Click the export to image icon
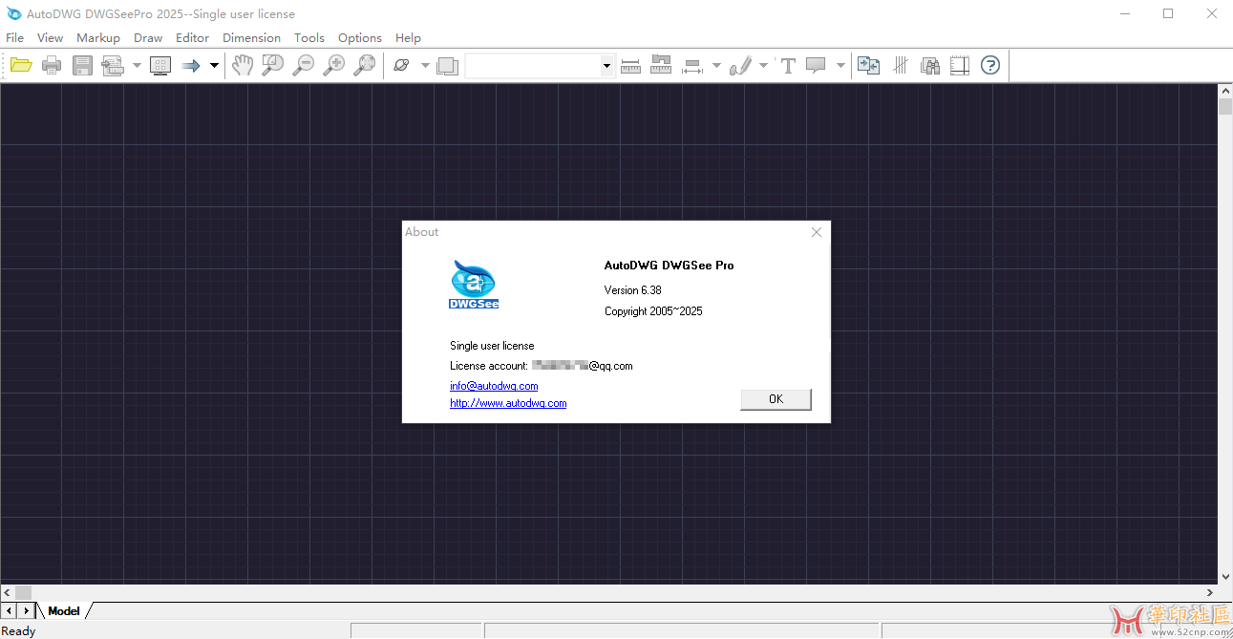 click(x=114, y=65)
